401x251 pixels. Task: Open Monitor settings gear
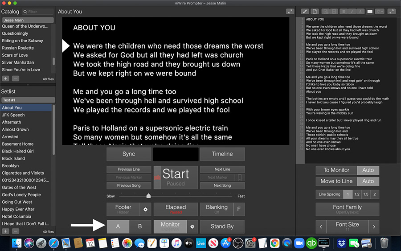pos(192,226)
